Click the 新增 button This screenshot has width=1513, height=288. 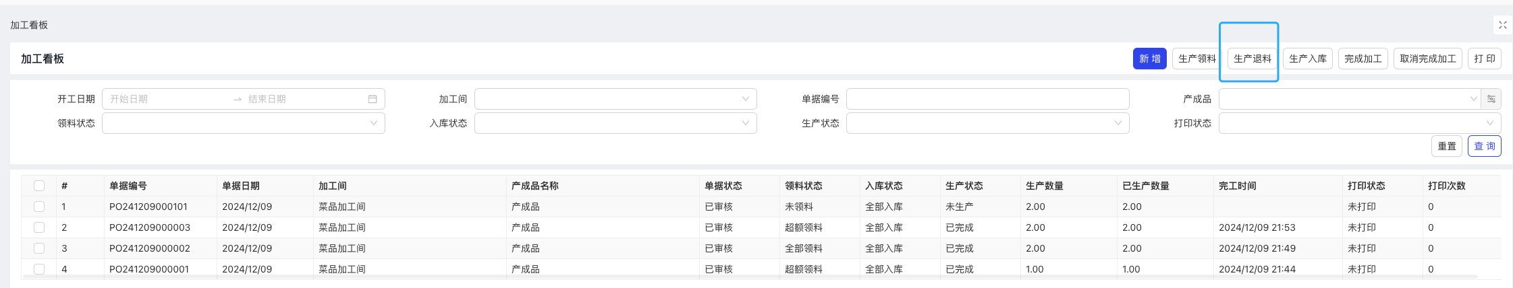[1150, 59]
